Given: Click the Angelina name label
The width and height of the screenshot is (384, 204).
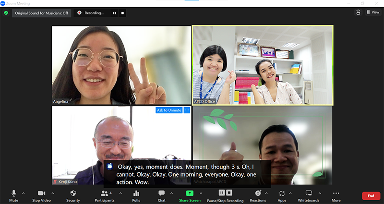Looking at the screenshot, I should pos(60,101).
